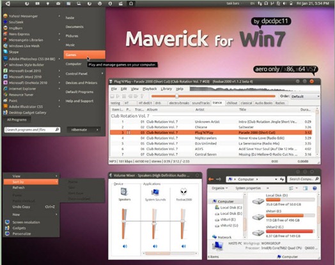Open the view options dropdown arrow in Explorer

coord(297,188)
